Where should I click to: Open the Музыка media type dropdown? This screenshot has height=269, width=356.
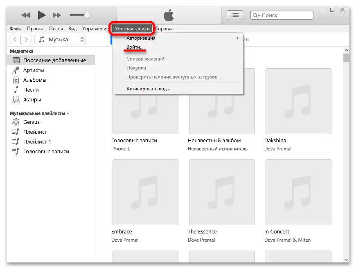pos(60,40)
